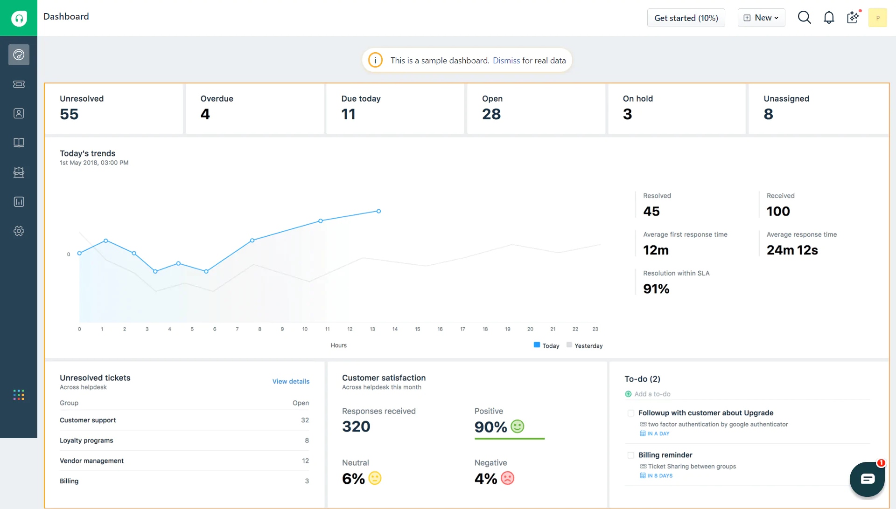Screen dimensions: 896x509
Task: Click the chart data point at hour 1
Action: [x=106, y=241]
